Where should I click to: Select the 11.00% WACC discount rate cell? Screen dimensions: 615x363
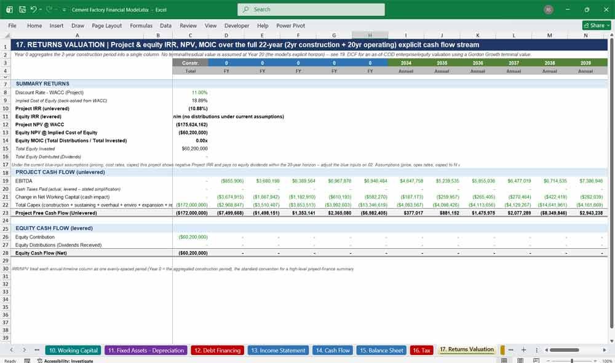[x=190, y=92]
